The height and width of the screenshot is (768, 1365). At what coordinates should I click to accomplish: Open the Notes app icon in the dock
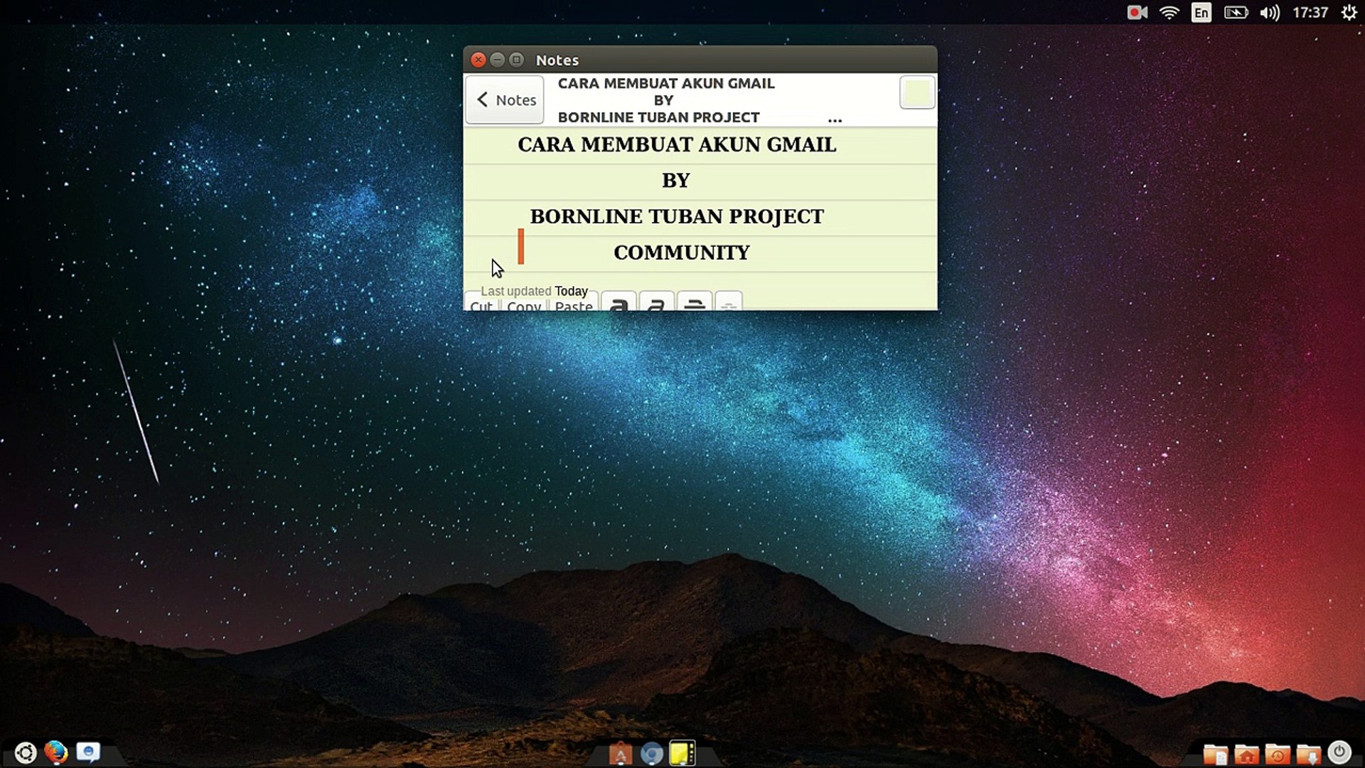coord(683,752)
